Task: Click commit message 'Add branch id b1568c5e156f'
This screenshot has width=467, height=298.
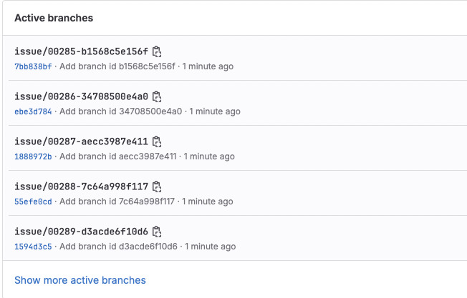Action: coord(117,66)
